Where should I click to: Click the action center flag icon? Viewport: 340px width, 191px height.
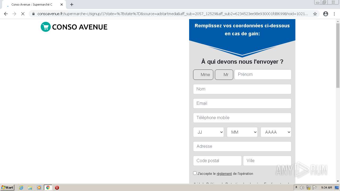(x=315, y=188)
